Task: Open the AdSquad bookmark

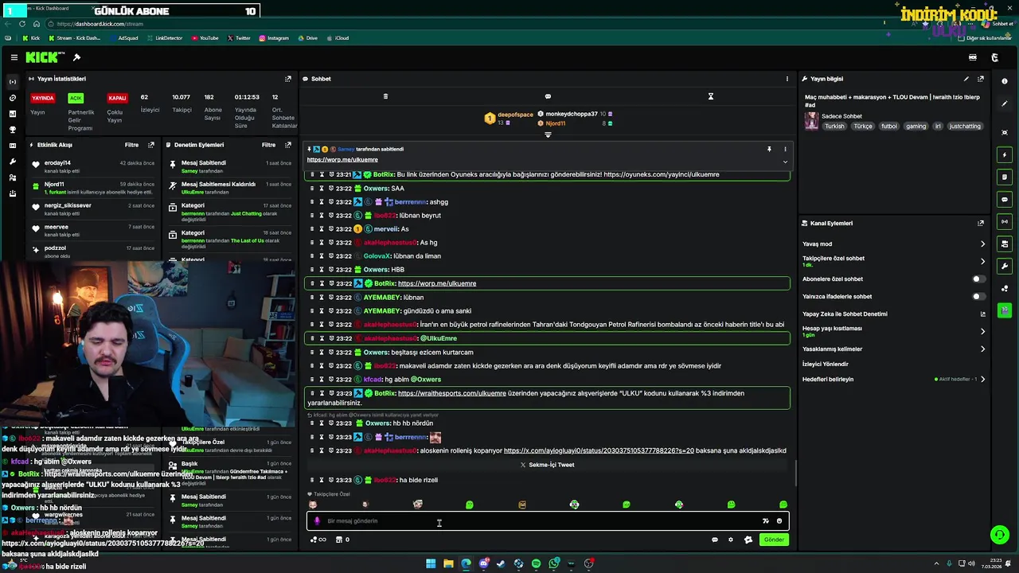Action: pos(123,37)
